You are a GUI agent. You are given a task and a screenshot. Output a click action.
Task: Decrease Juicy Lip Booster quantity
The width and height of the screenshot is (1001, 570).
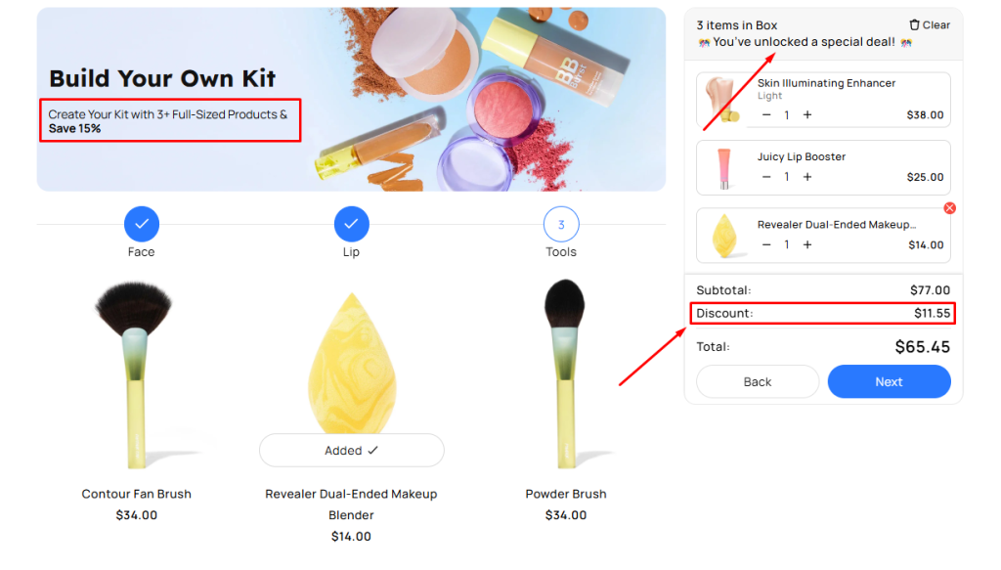point(766,177)
